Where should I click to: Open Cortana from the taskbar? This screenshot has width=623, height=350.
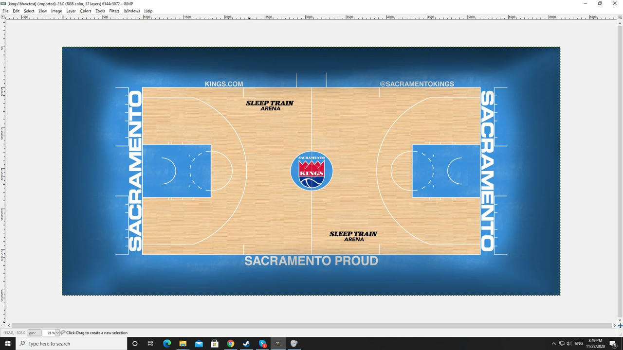[x=135, y=344]
